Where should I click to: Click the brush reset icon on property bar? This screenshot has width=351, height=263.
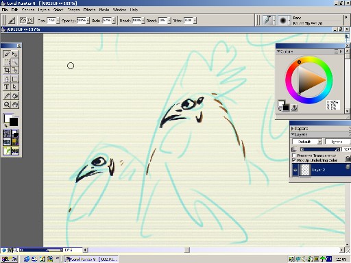(12, 21)
